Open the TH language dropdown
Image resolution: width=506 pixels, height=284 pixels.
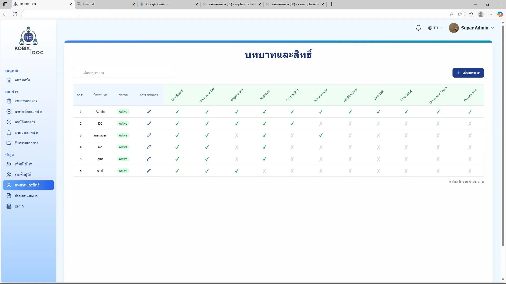pos(435,28)
